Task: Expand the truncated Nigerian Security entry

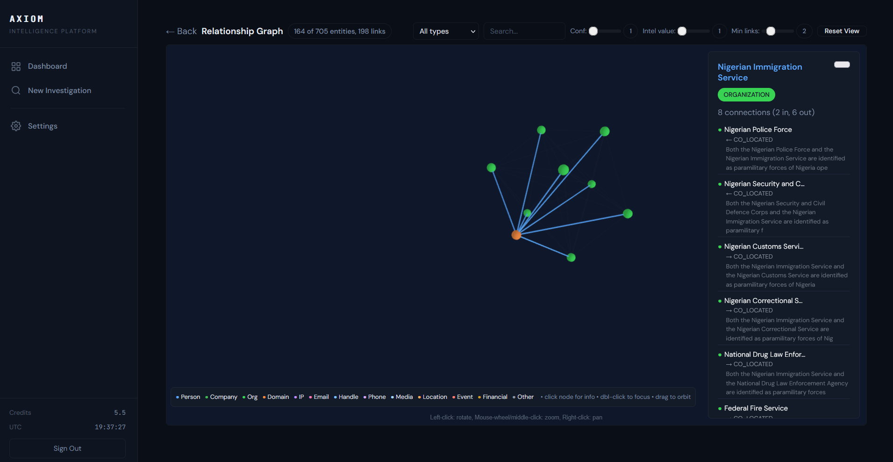Action: (x=764, y=183)
